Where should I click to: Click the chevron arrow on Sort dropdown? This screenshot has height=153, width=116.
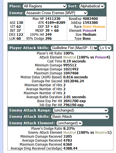[102, 6]
